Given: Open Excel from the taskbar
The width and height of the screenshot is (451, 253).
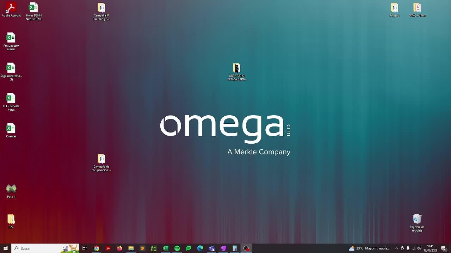Looking at the screenshot, I should coord(166,248).
